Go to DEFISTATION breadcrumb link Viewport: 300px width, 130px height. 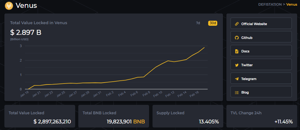(270, 4)
